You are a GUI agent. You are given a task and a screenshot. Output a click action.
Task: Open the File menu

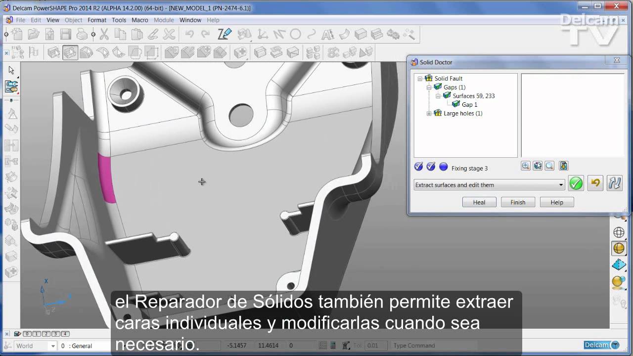(20, 20)
